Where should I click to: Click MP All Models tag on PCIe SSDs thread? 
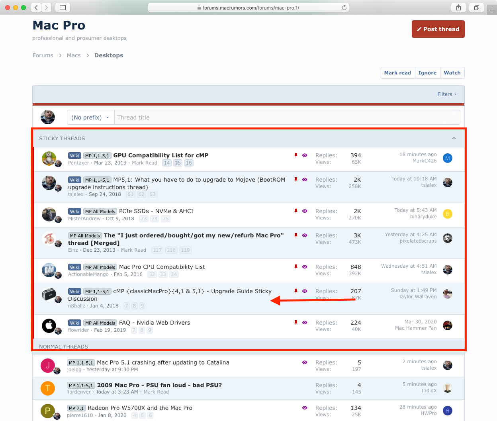point(100,211)
